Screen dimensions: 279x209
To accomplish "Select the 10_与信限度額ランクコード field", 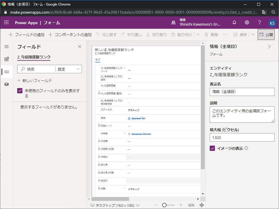I will (149, 69).
